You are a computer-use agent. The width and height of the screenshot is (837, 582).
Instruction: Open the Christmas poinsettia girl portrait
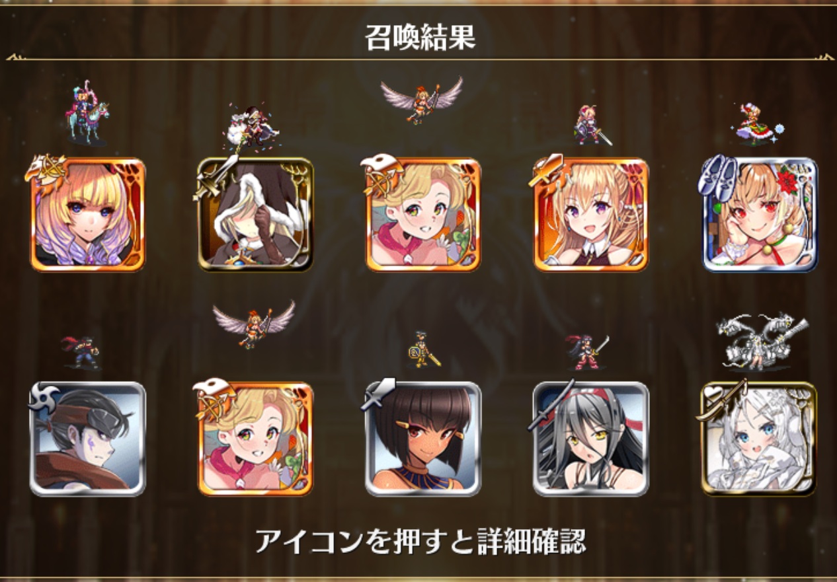click(760, 214)
